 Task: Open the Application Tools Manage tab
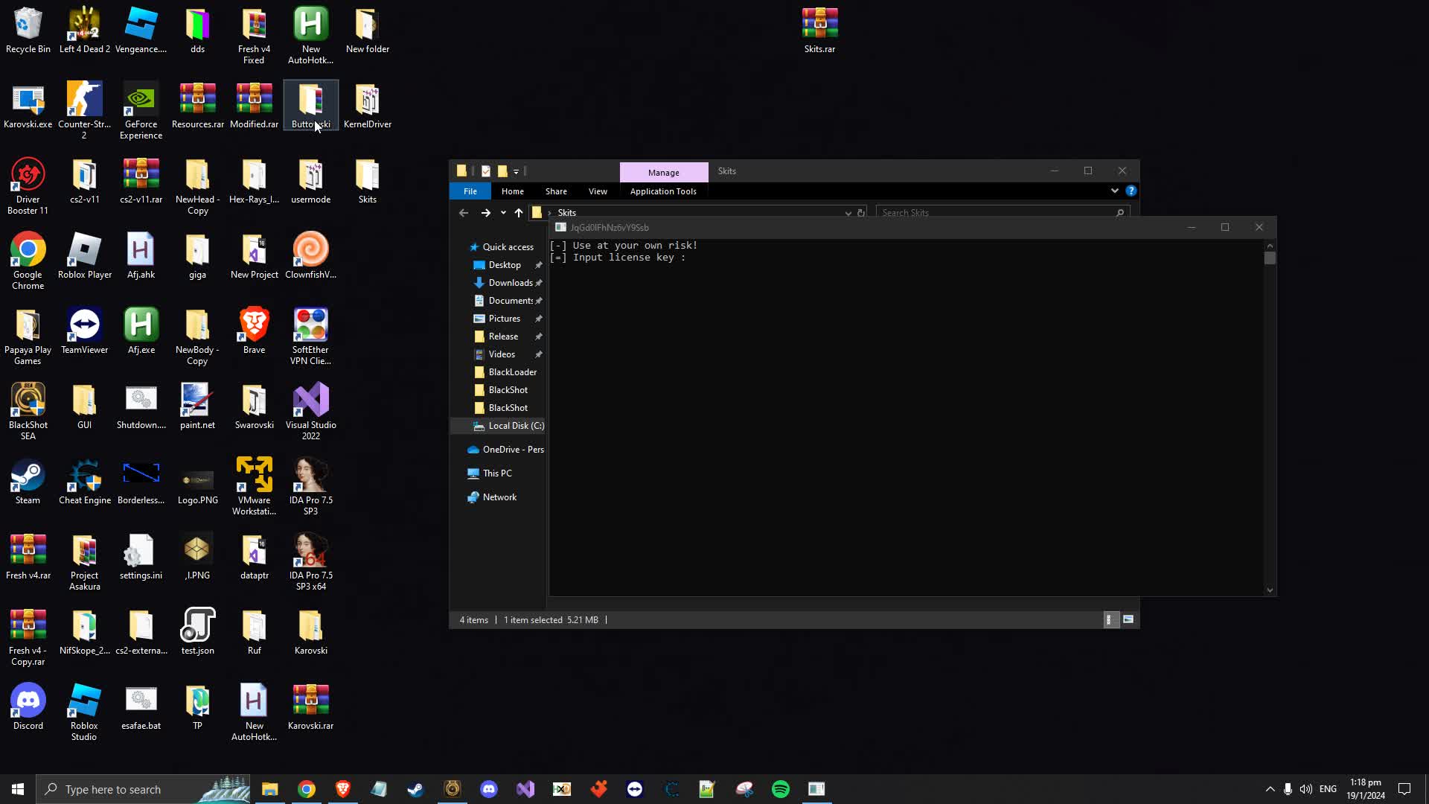click(x=663, y=171)
